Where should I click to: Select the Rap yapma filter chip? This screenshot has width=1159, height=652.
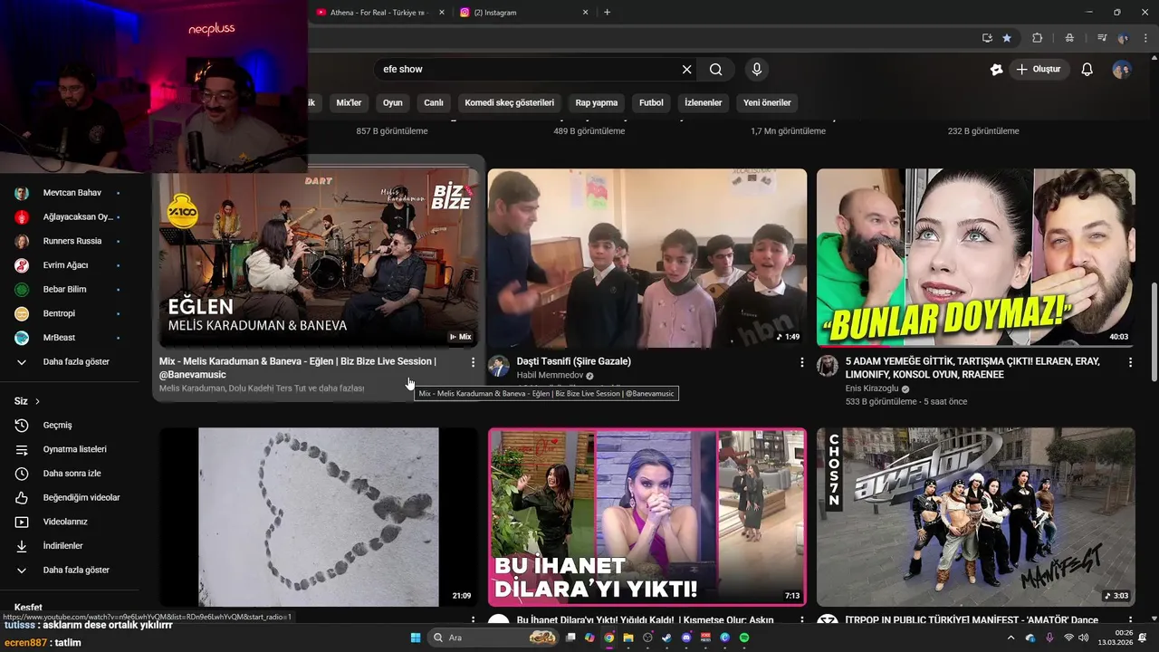597,103
